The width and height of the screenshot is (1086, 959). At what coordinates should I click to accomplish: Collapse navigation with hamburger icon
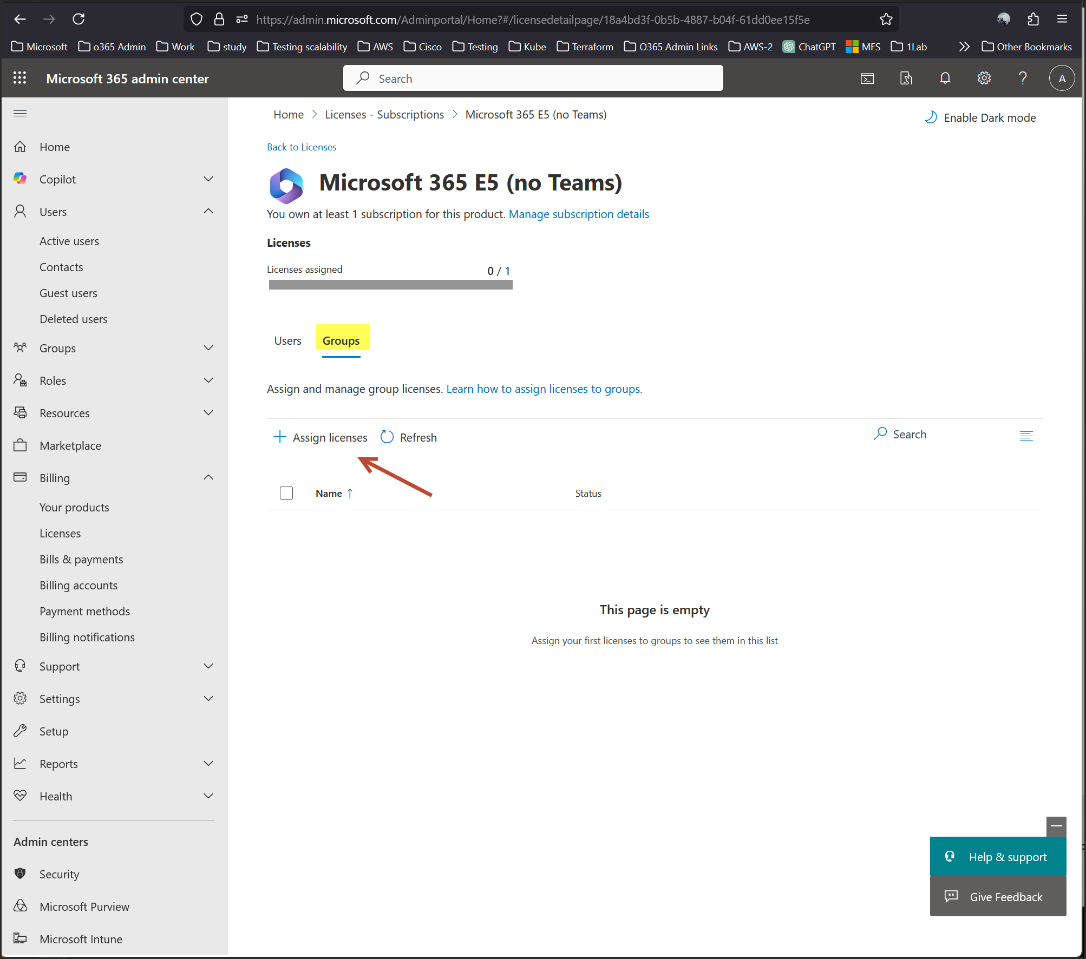tap(20, 113)
